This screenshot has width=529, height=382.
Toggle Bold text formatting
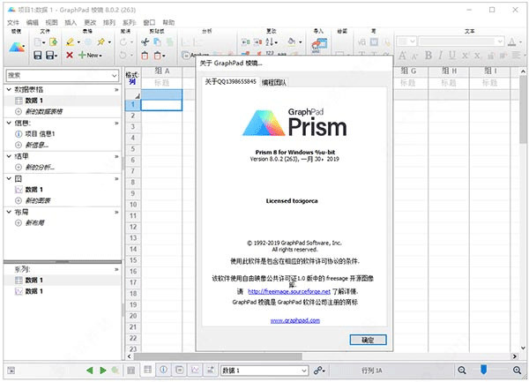coord(428,56)
